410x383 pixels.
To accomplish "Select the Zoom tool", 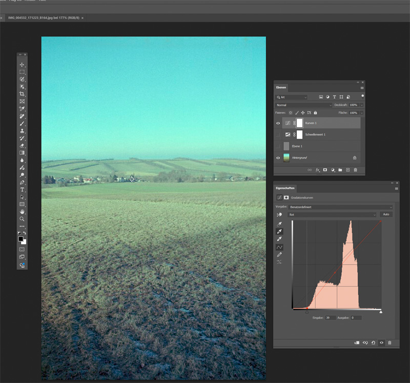I will pos(22,219).
